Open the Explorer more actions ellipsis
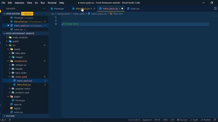This screenshot has width=218, height=122. point(44,8)
